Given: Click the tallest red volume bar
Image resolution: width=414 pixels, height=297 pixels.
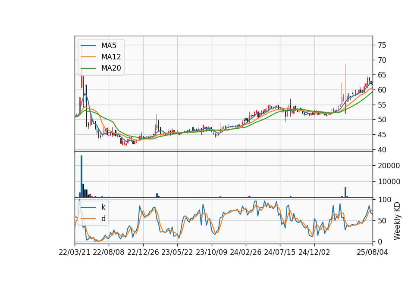Looking at the screenshot, I should pos(82,176).
